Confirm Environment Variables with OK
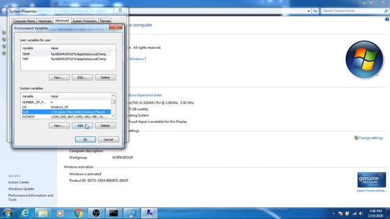 pyautogui.click(x=85, y=139)
